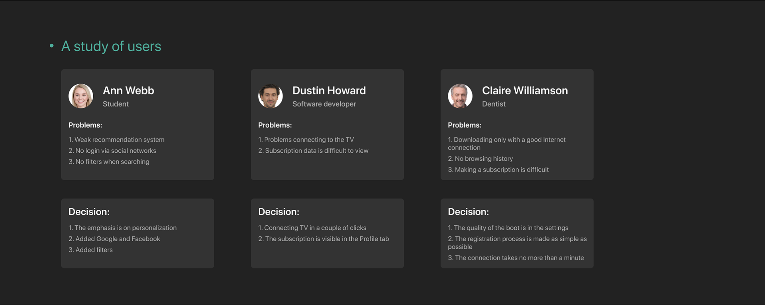The image size is (765, 305).
Task: Select the name Ann Webb
Action: click(x=128, y=90)
